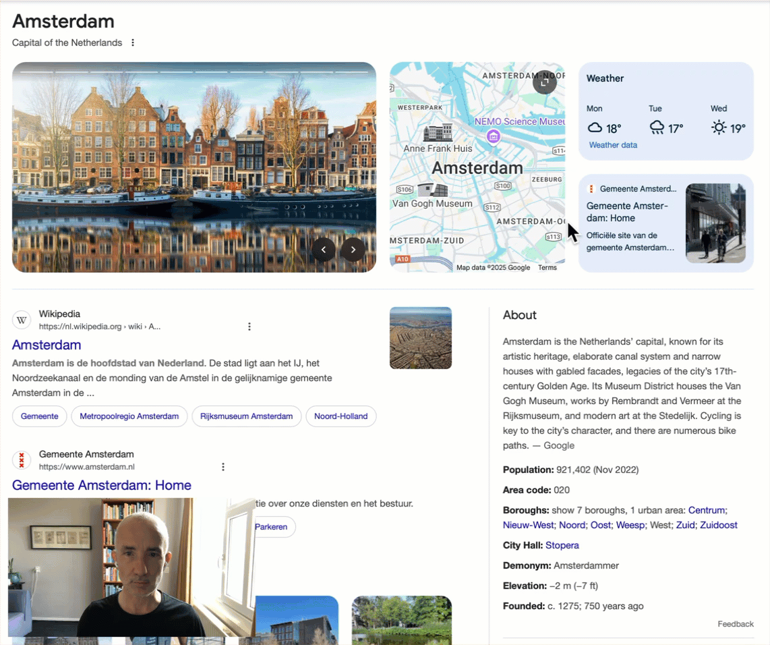Click the Weather card heading
Viewport: 770px width, 645px height.
coord(605,78)
